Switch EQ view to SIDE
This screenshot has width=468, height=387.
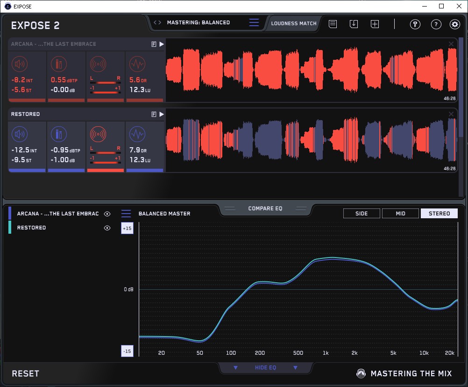click(362, 214)
